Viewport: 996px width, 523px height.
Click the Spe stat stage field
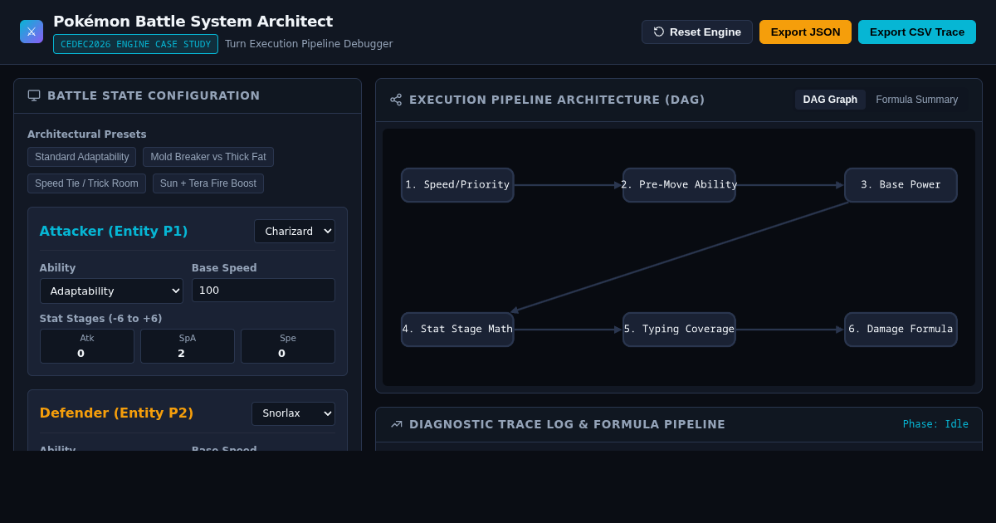tap(288, 346)
